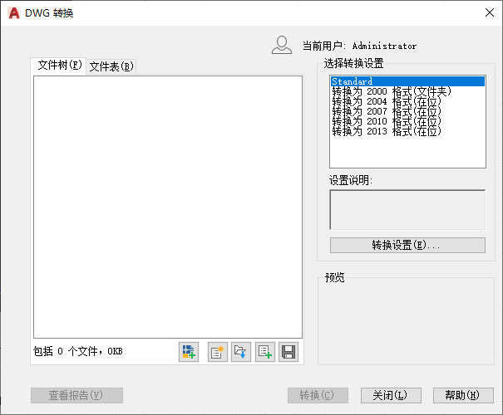503x415 pixels.
Task: Open a saved list via folder icon
Action: click(241, 352)
